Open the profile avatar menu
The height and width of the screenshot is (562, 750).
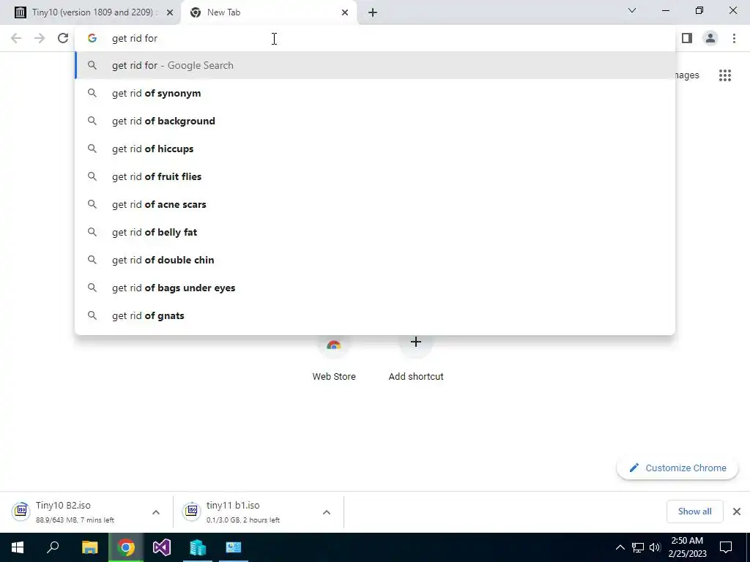710,38
